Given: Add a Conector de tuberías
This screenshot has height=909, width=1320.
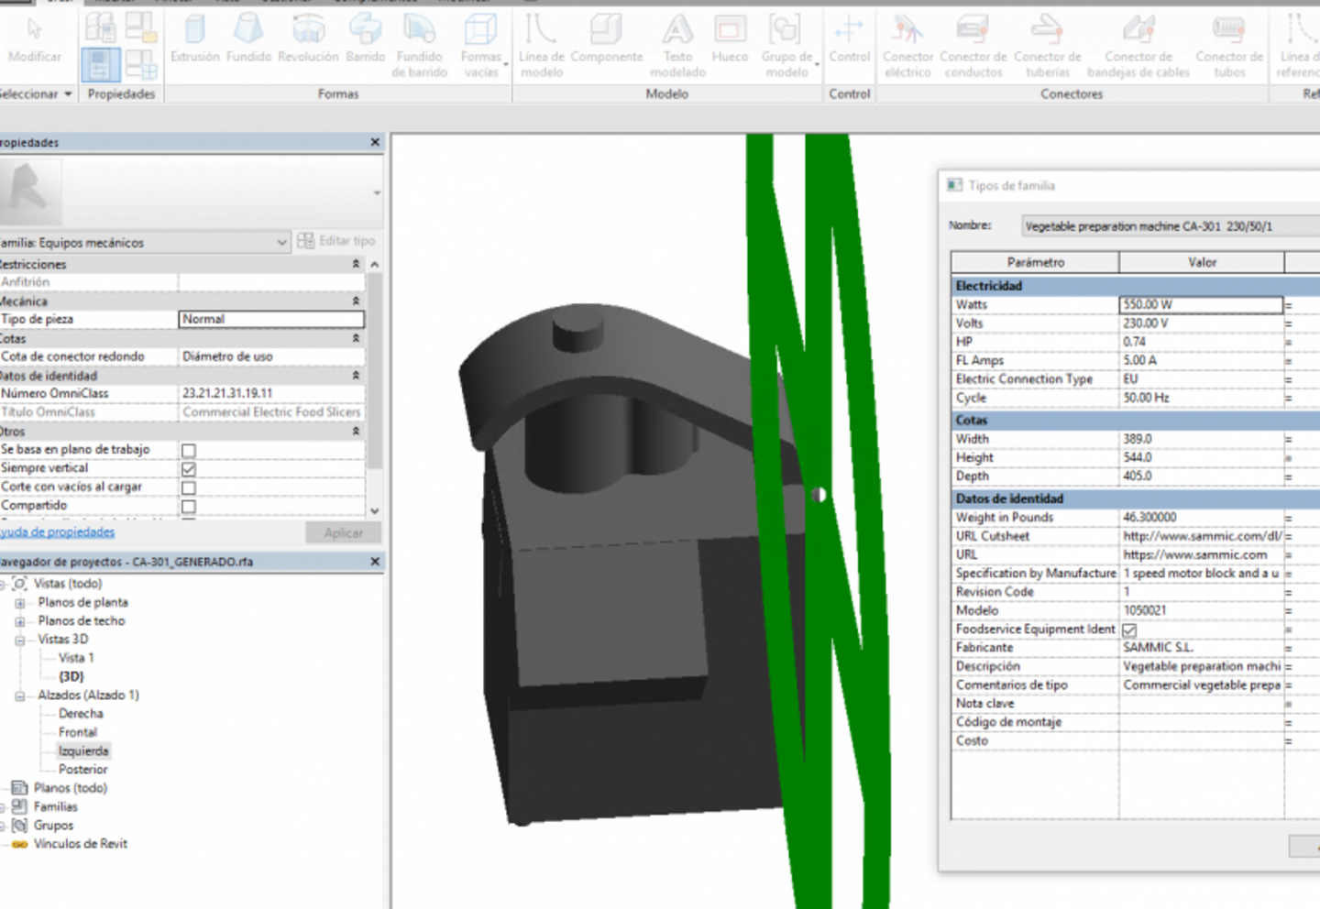Looking at the screenshot, I should coord(1049,46).
